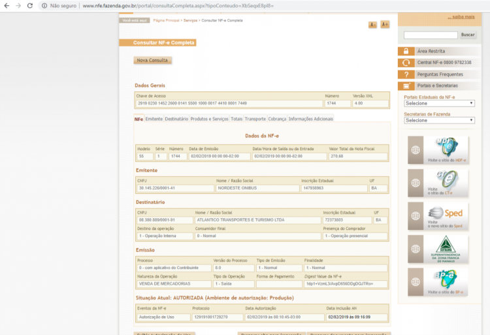The width and height of the screenshot is (490, 335).
Task: Click the site info icon beside Não seguro
Action: click(x=44, y=6)
